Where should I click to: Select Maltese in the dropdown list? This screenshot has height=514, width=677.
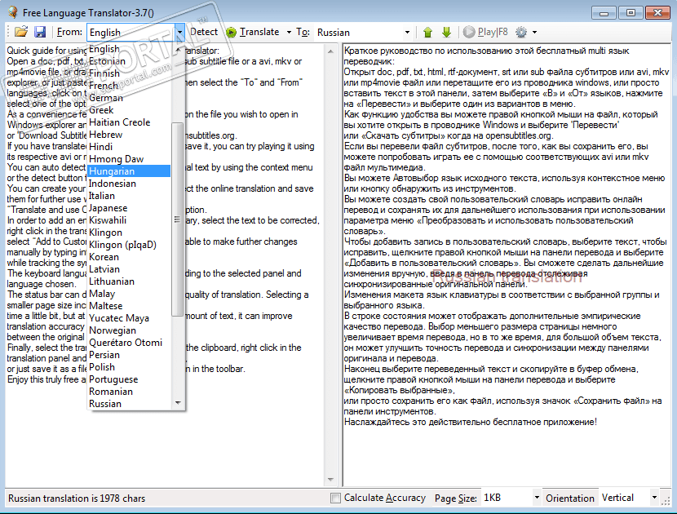[129, 306]
